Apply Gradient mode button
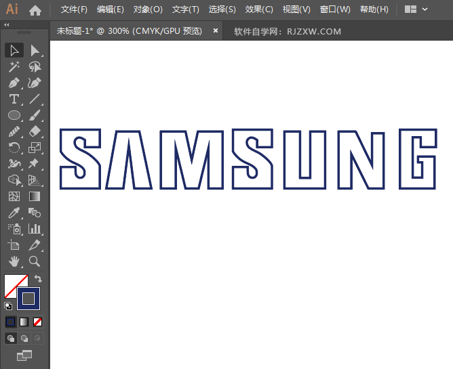The width and height of the screenshot is (453, 369). pyautogui.click(x=24, y=322)
